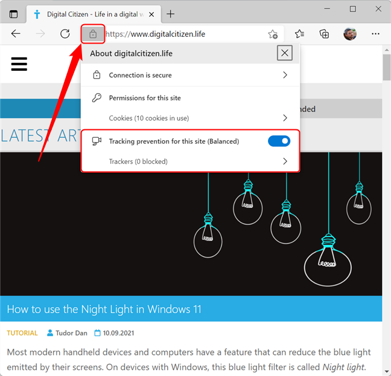391x376 pixels.
Task: Click the 10.09.2021 date text
Action: pos(118,333)
